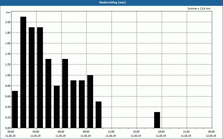Screen dimensions: 223x139
Task: Click the 1,80 y-axis value
Action: coord(8,33)
